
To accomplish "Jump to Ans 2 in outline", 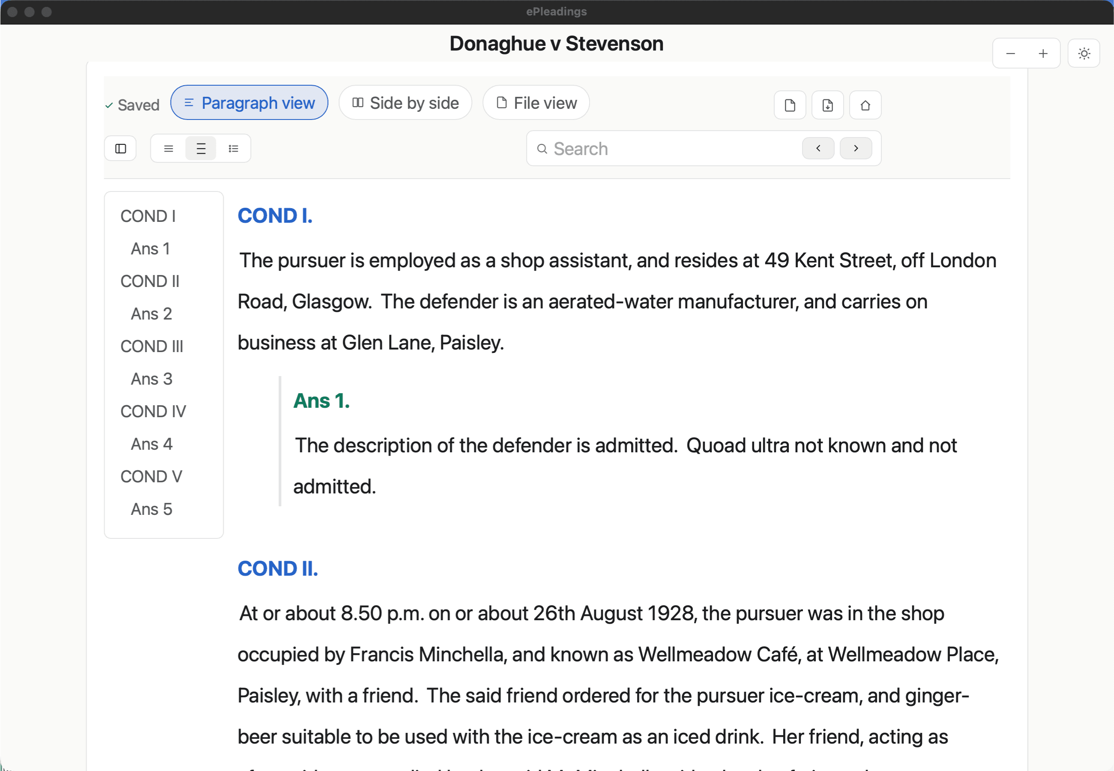I will coord(152,314).
